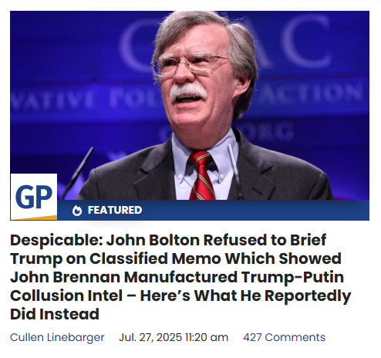The width and height of the screenshot is (381, 358).
Task: Open the John Bolton article photo
Action: [x=190, y=106]
